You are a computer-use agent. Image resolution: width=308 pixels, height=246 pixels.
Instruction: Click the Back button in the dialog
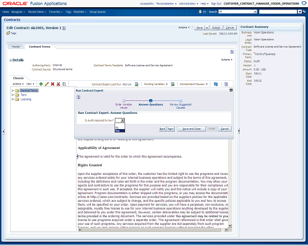(x=163, y=129)
